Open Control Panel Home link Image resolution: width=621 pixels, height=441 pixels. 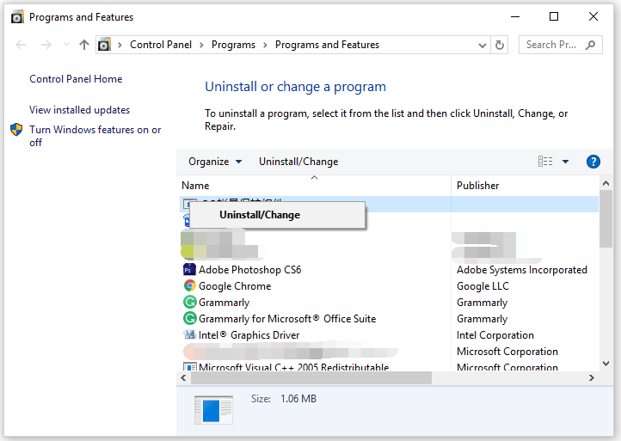(76, 79)
